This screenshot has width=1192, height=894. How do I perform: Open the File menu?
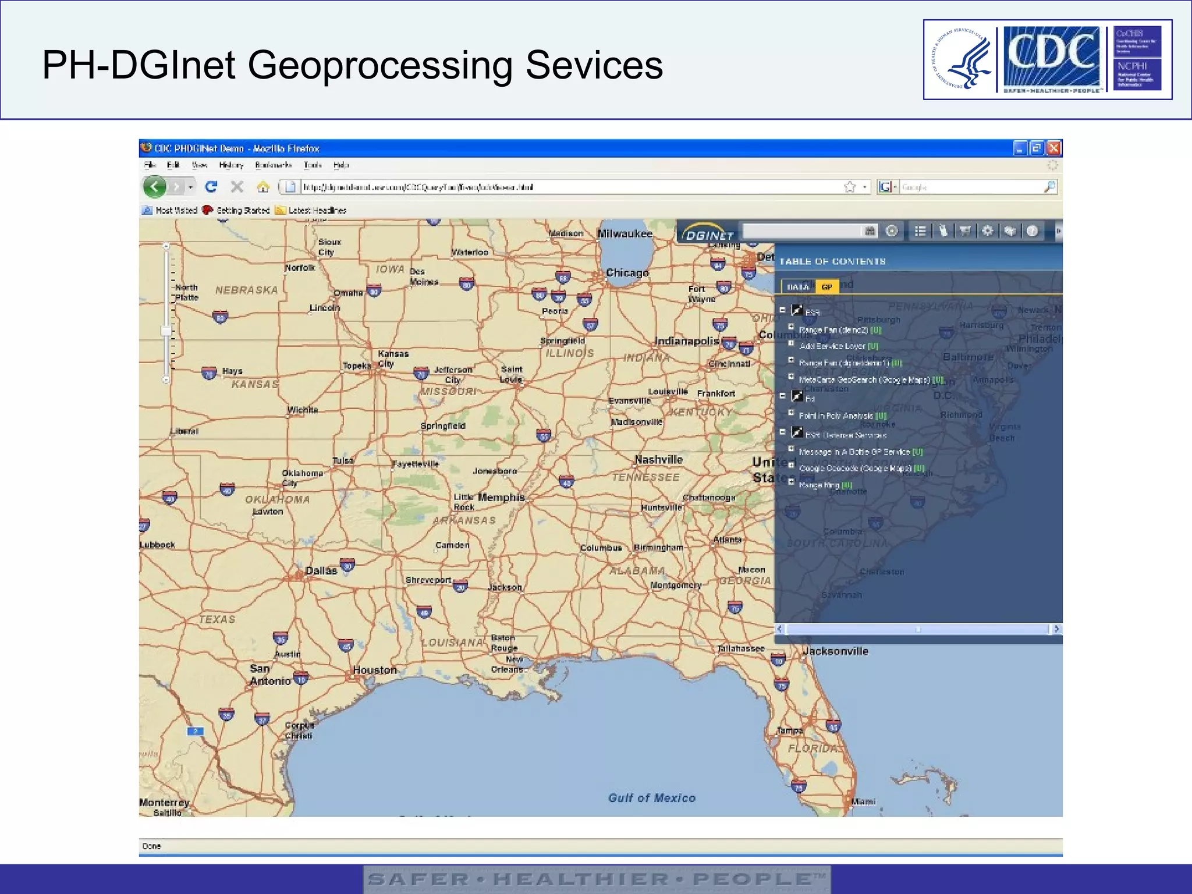(150, 165)
